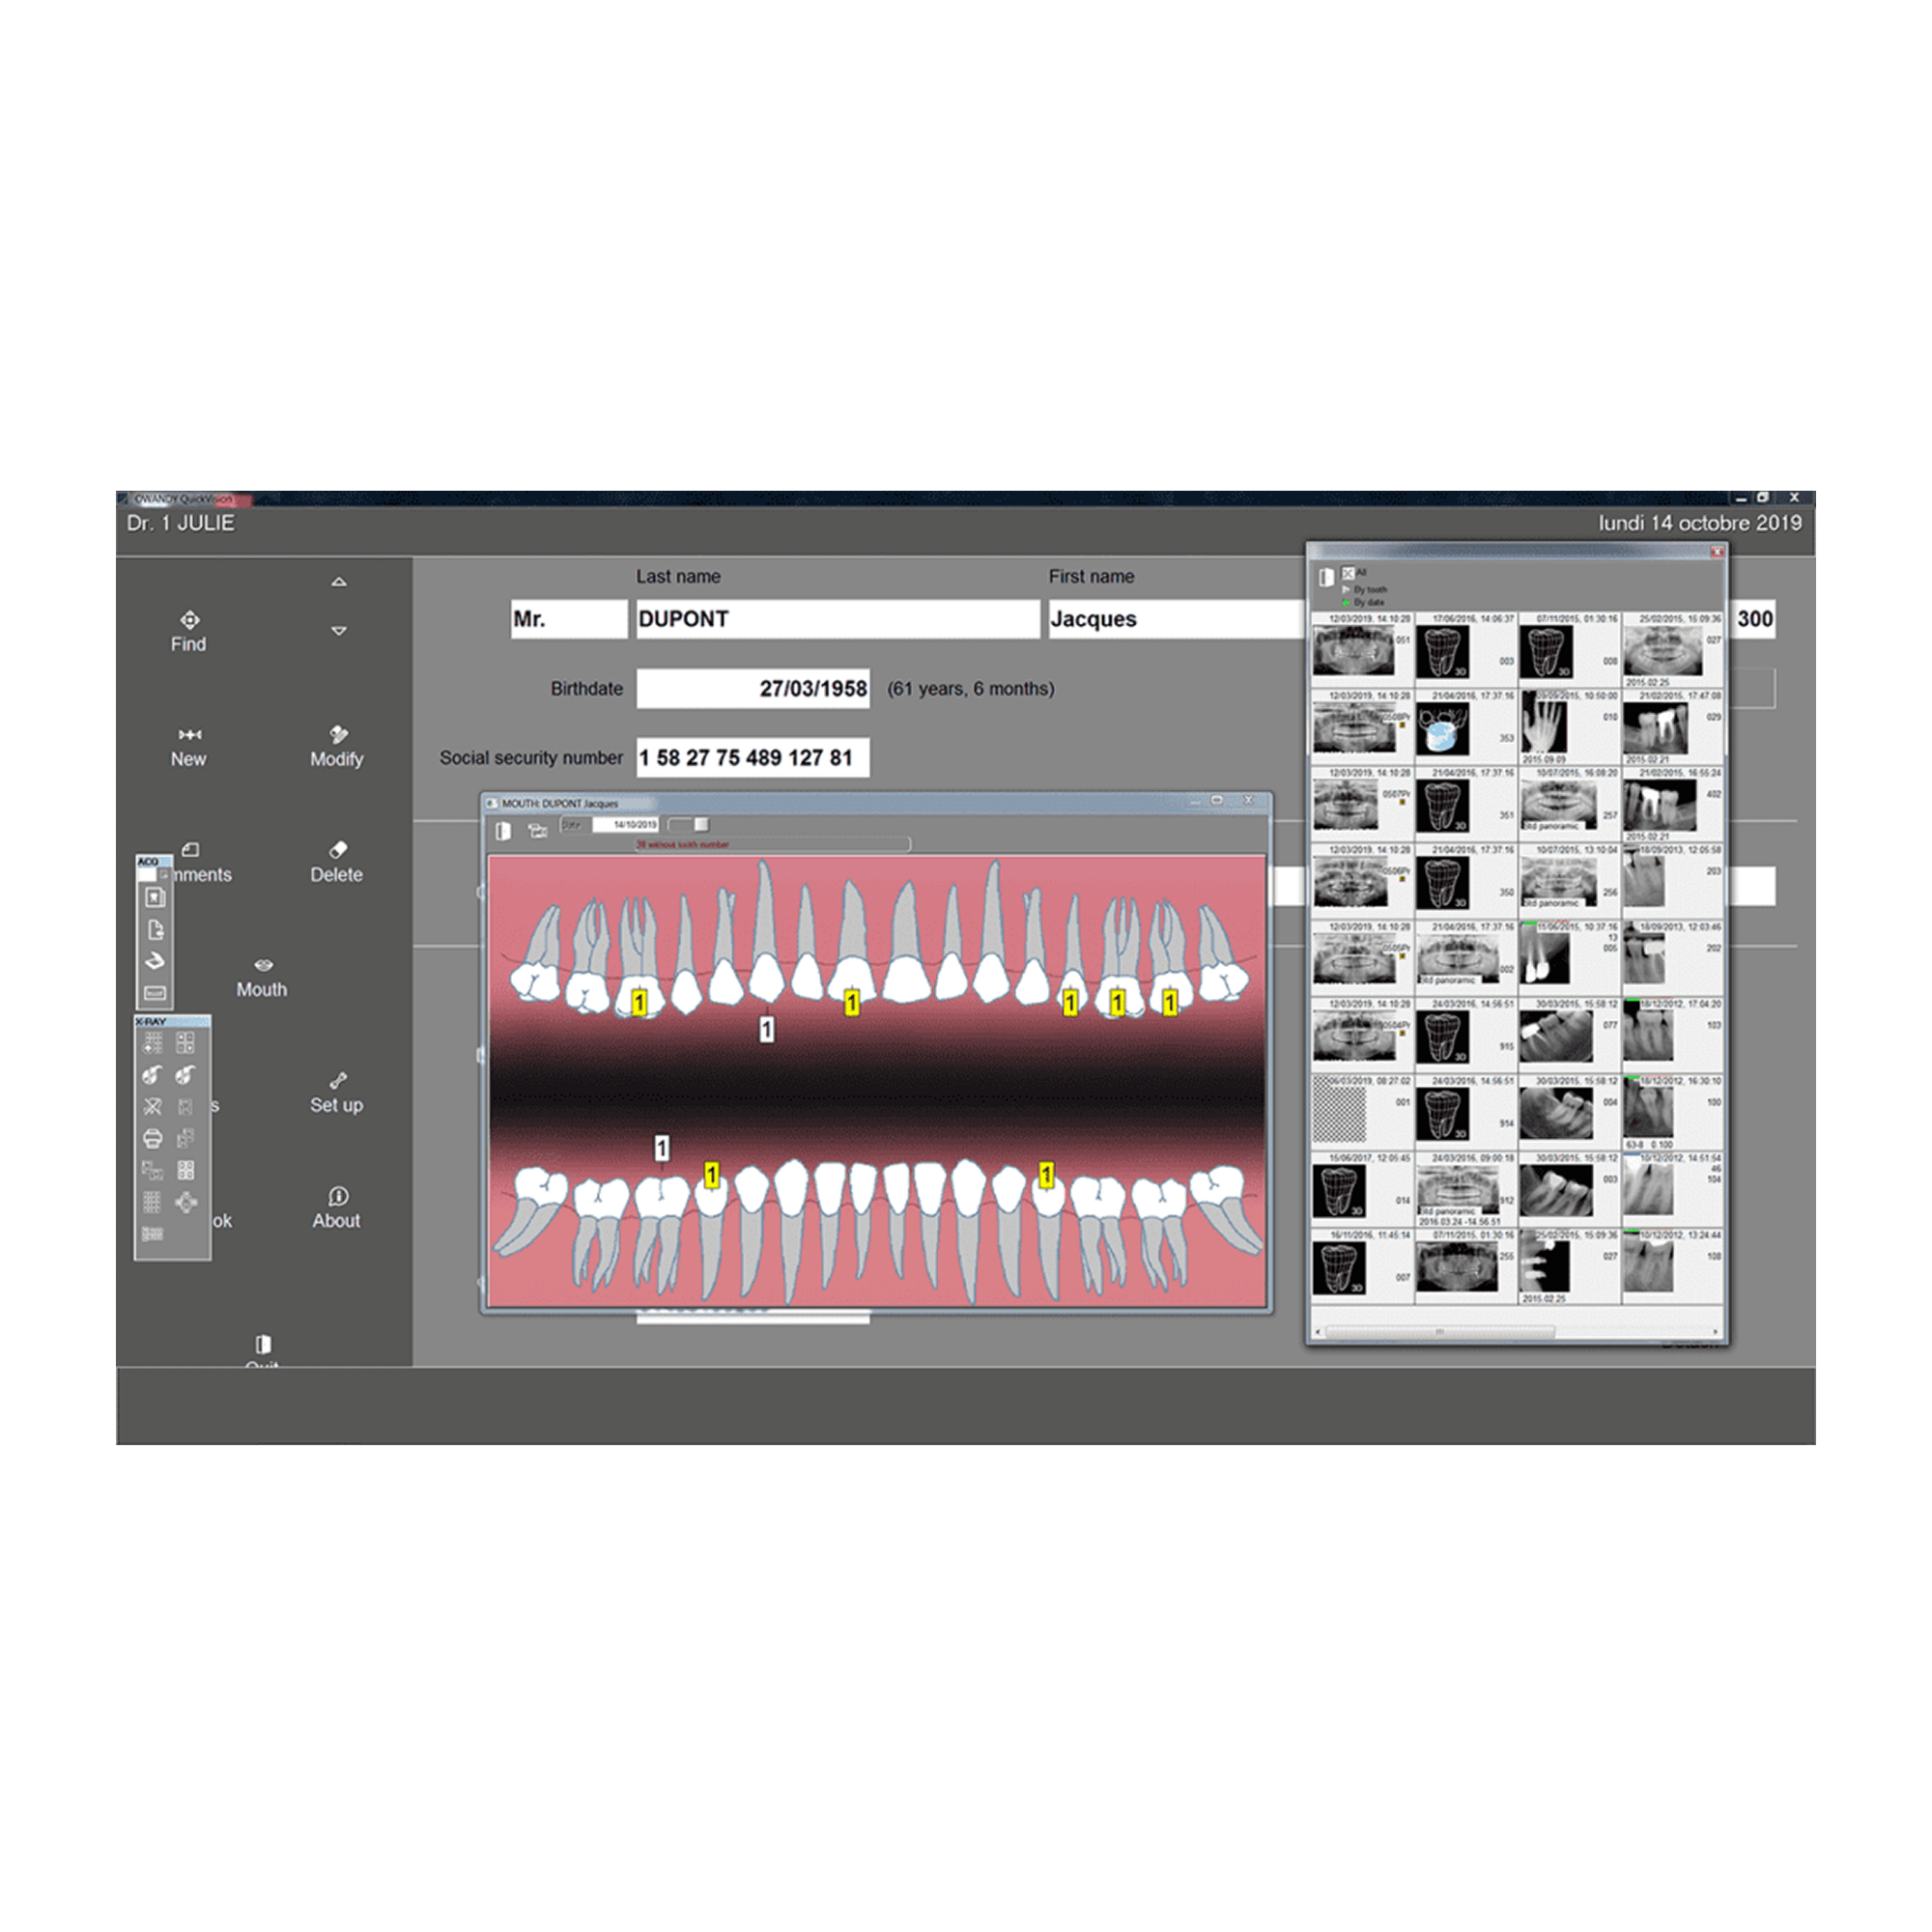Viewport: 1932px width, 1932px height.
Task: Toggle the All checkbox in gallery
Action: point(1348,573)
